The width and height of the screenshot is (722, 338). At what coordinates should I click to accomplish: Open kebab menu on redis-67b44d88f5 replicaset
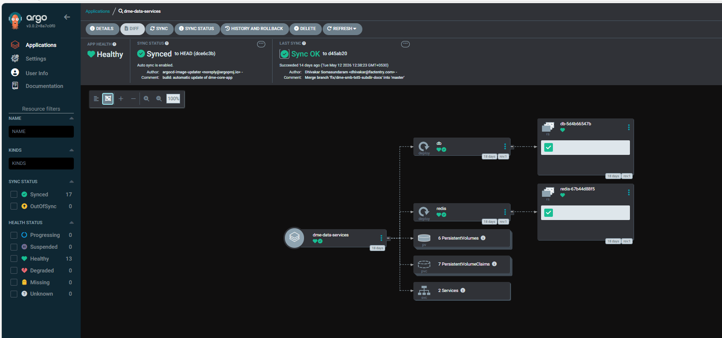(629, 193)
